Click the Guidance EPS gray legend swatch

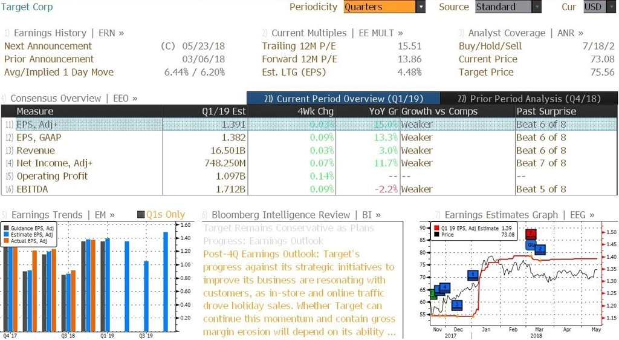click(6, 228)
